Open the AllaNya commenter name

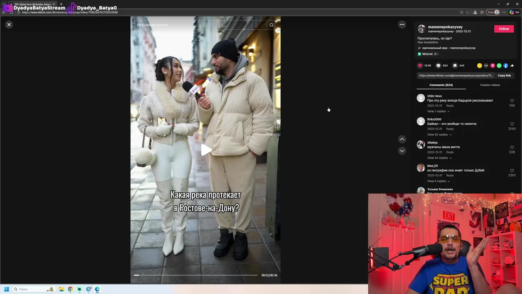click(x=432, y=143)
